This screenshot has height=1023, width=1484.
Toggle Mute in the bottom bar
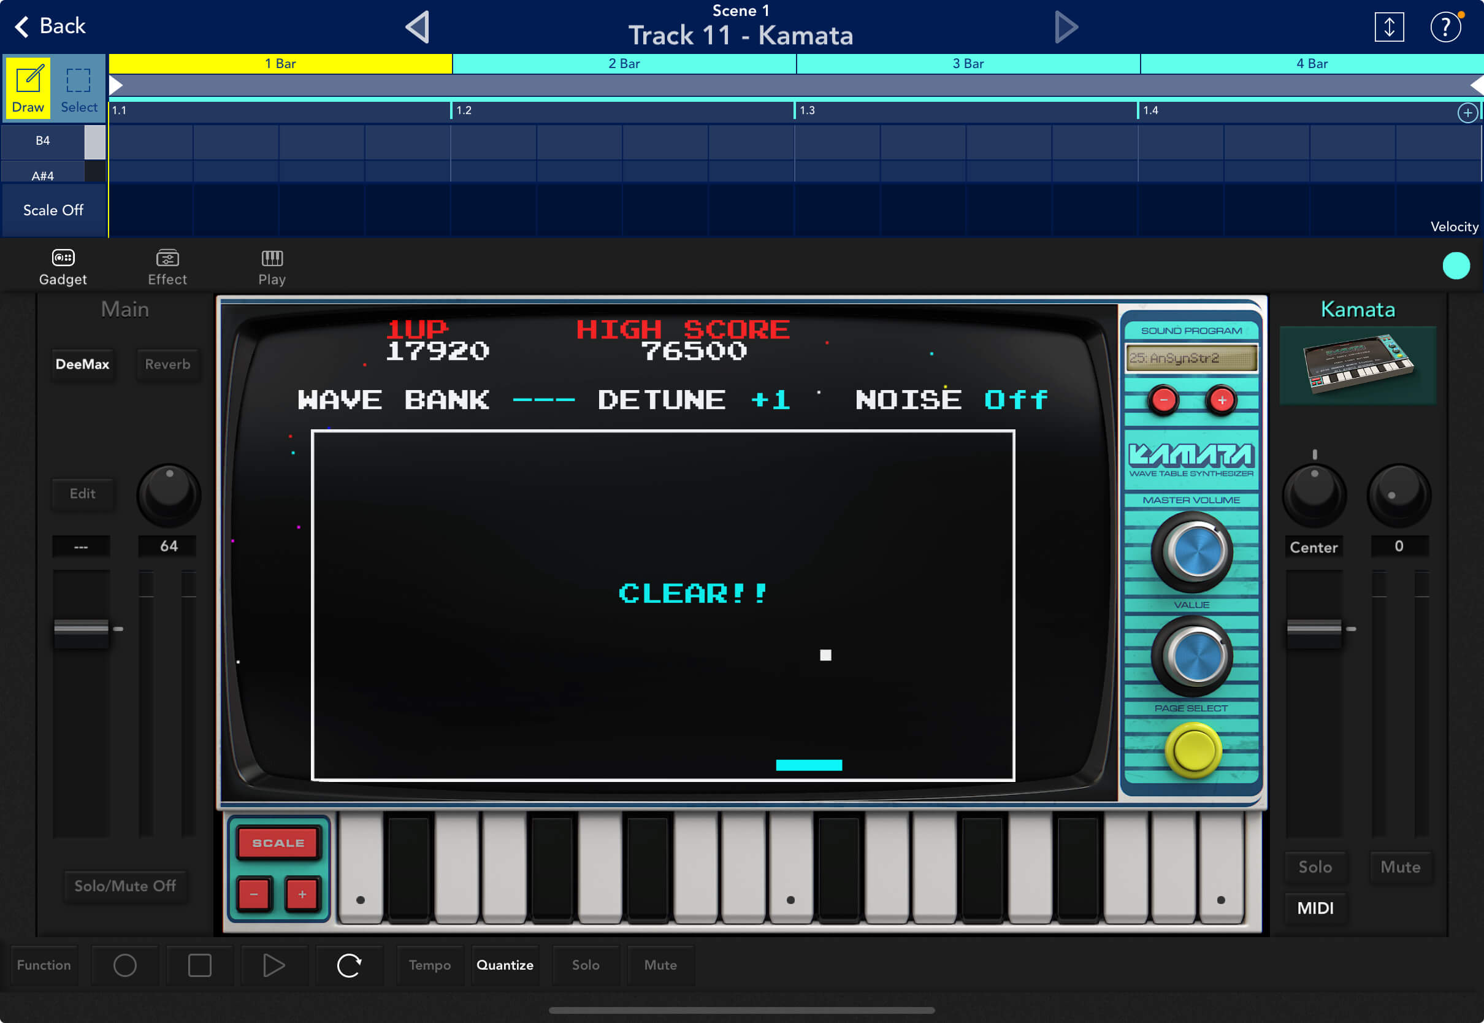click(x=660, y=965)
